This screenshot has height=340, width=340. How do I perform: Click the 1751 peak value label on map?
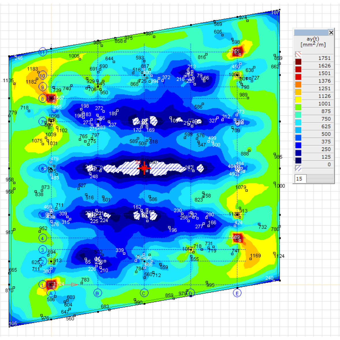234,51
